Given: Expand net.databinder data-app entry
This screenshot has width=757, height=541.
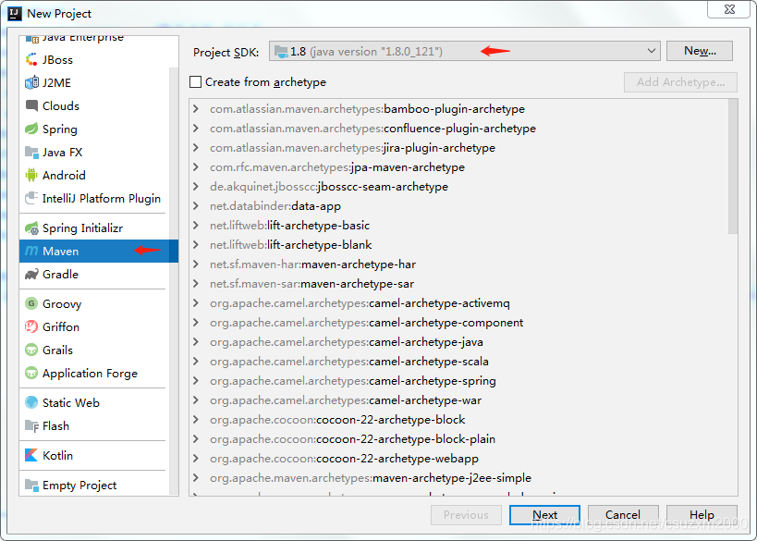Looking at the screenshot, I should click(196, 206).
